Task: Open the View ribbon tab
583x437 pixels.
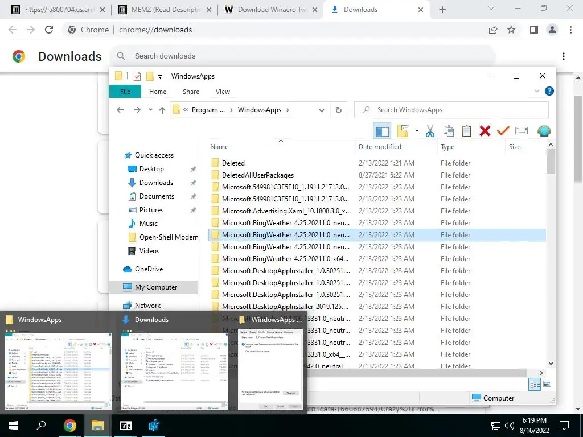Action: coord(223,92)
